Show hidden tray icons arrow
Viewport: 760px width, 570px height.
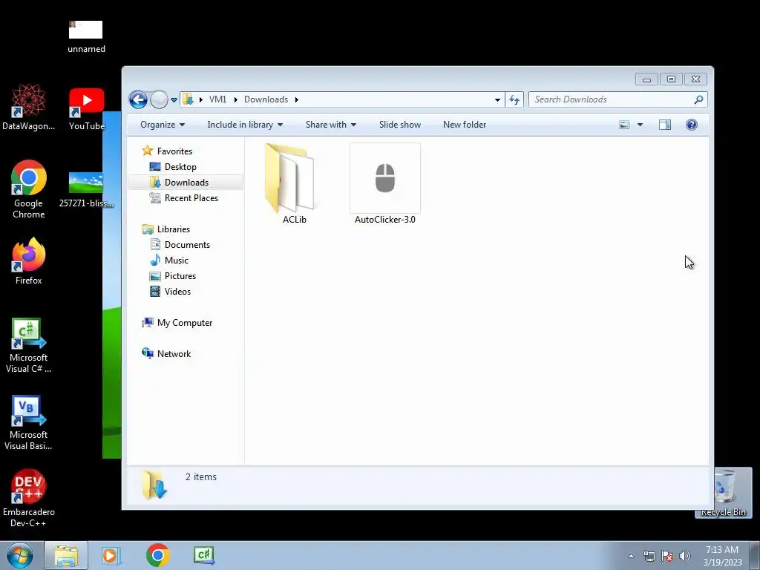point(631,556)
